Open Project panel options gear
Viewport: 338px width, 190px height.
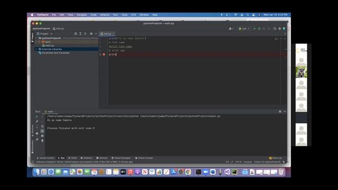tap(91, 34)
